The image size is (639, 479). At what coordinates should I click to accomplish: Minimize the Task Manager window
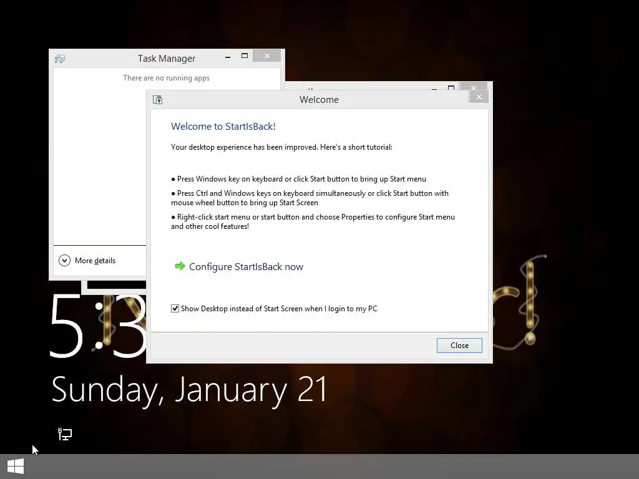(x=228, y=57)
